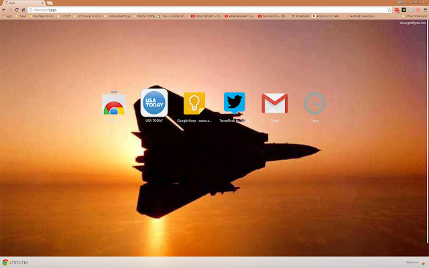Expand the SCT Tuning & More folder
Viewport: 429px width, 268px height.
coord(86,16)
